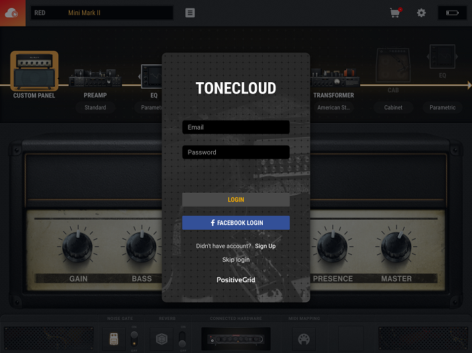Toggle the noise gate on/off switch
This screenshot has width=472, height=353.
coord(134,338)
